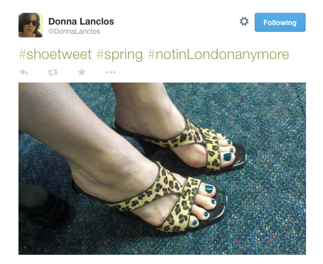Viewport: 323px width, 264px height.
Task: Expand the settings gear beside Following
Action: 244,22
